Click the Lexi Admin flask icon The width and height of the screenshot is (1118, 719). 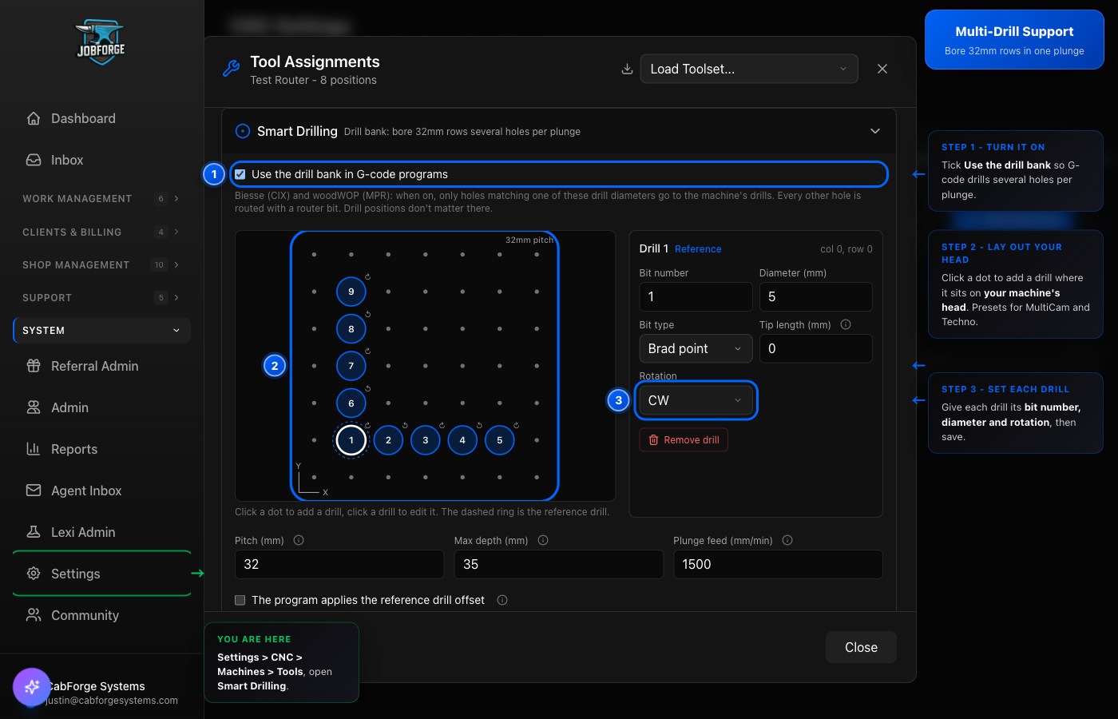(34, 532)
